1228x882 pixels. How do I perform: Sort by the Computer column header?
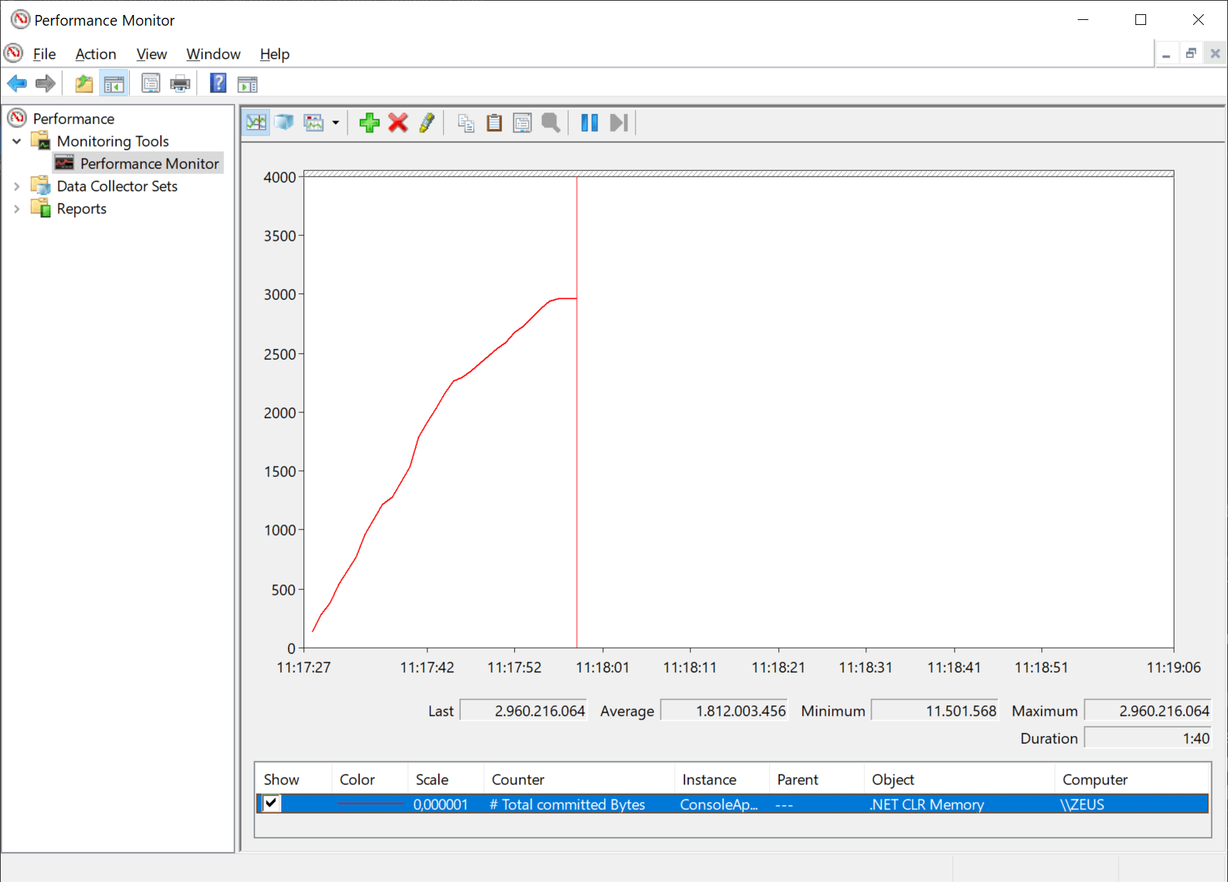(x=1132, y=779)
